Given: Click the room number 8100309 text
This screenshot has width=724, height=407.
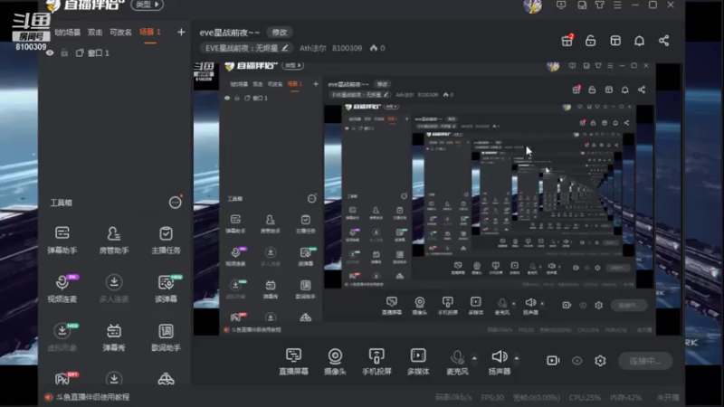Looking at the screenshot, I should (x=347, y=48).
